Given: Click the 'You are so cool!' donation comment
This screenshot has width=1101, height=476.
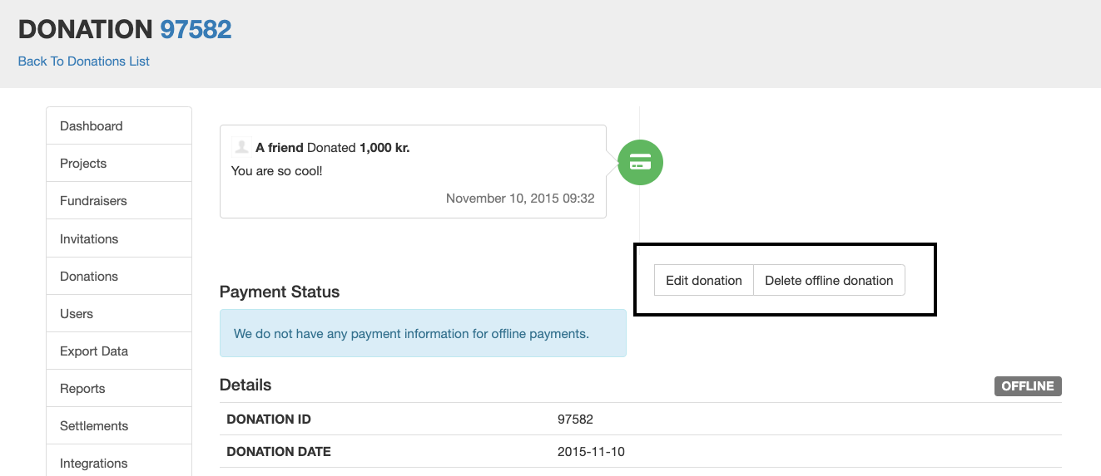Looking at the screenshot, I should pos(277,171).
